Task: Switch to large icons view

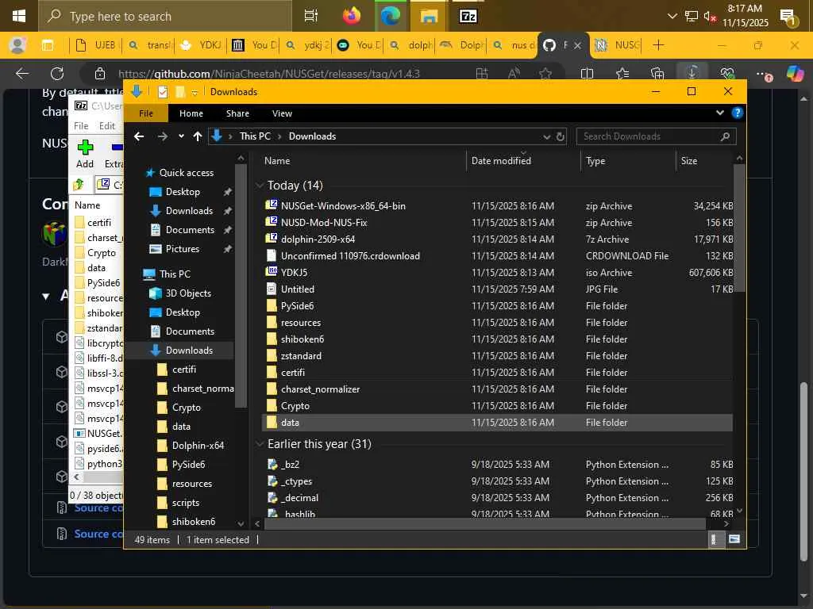Action: (734, 540)
